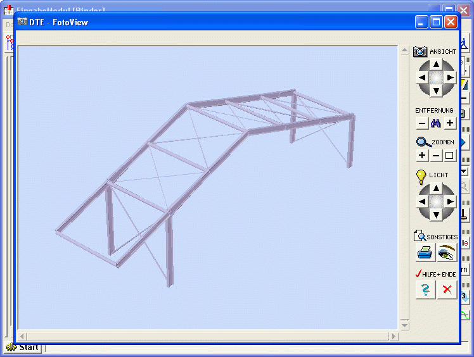Move the light left in Licht pad
The width and height of the screenshot is (474, 357).
[x=421, y=201]
